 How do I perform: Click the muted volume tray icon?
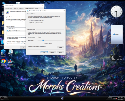(x=116, y=98)
